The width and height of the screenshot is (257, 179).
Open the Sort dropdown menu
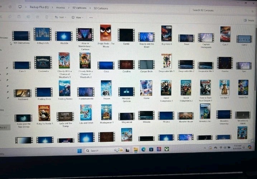tap(61, 17)
